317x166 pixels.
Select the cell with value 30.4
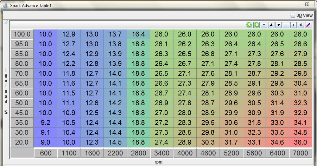pyautogui.click(x=300, y=83)
